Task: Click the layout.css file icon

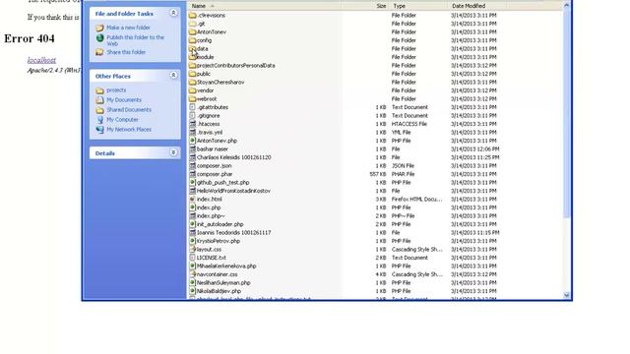Action: coord(193,249)
